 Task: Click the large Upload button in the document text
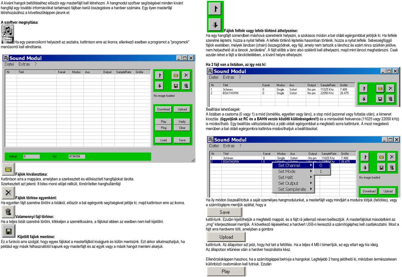tap(226, 237)
